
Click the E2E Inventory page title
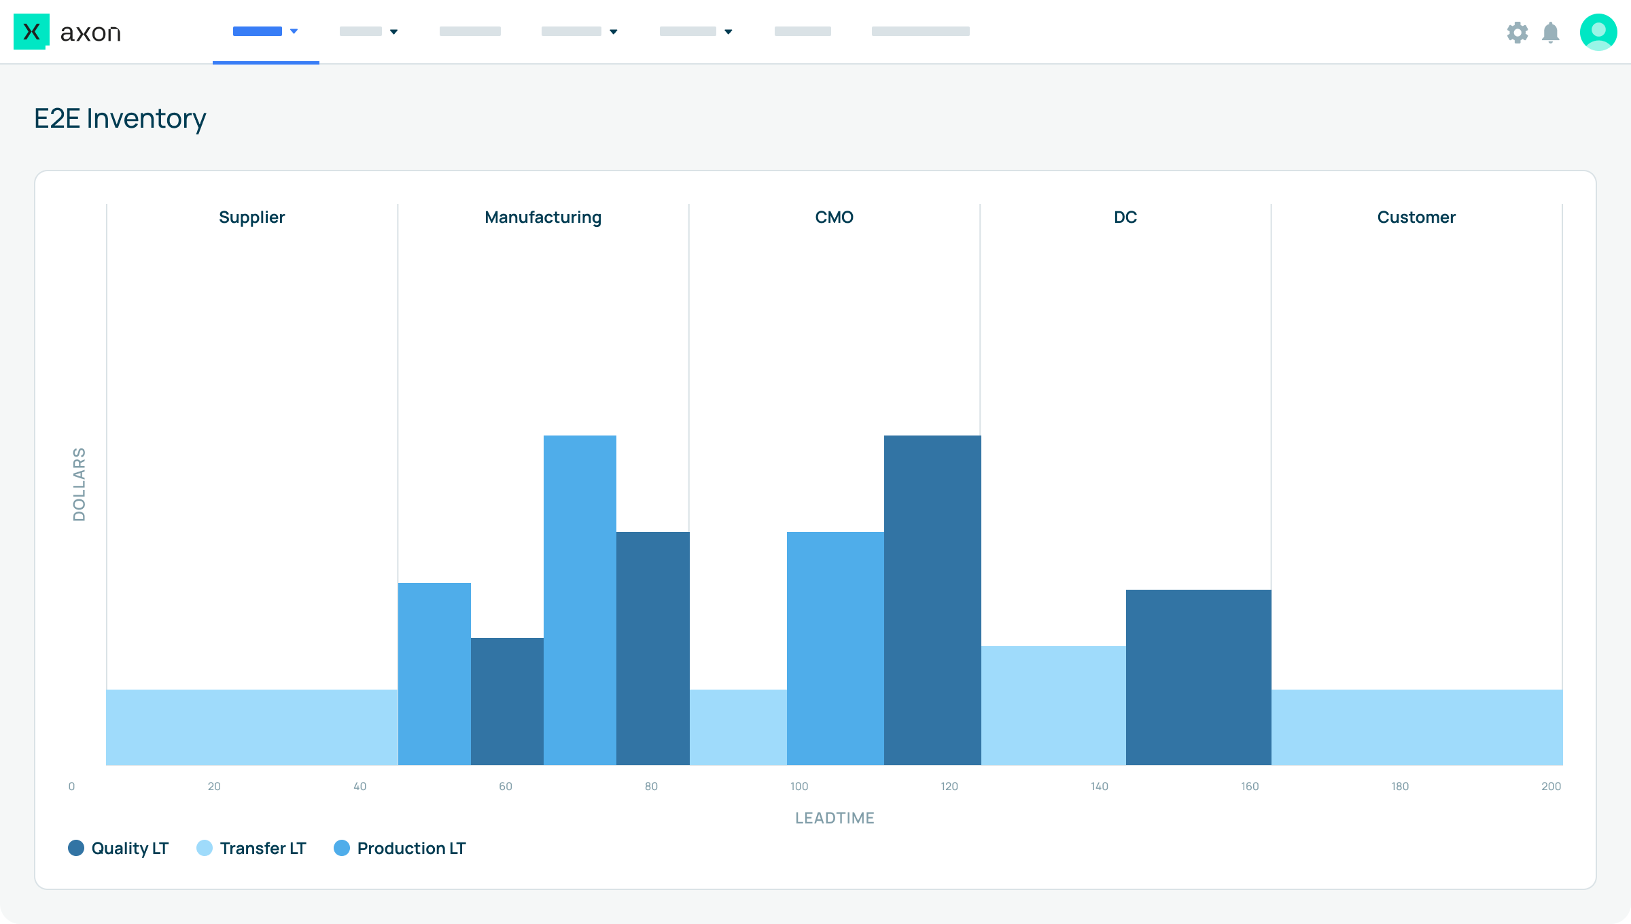pyautogui.click(x=120, y=119)
